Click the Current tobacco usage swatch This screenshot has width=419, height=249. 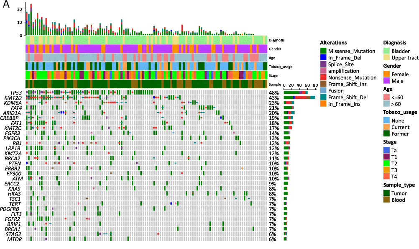point(386,127)
